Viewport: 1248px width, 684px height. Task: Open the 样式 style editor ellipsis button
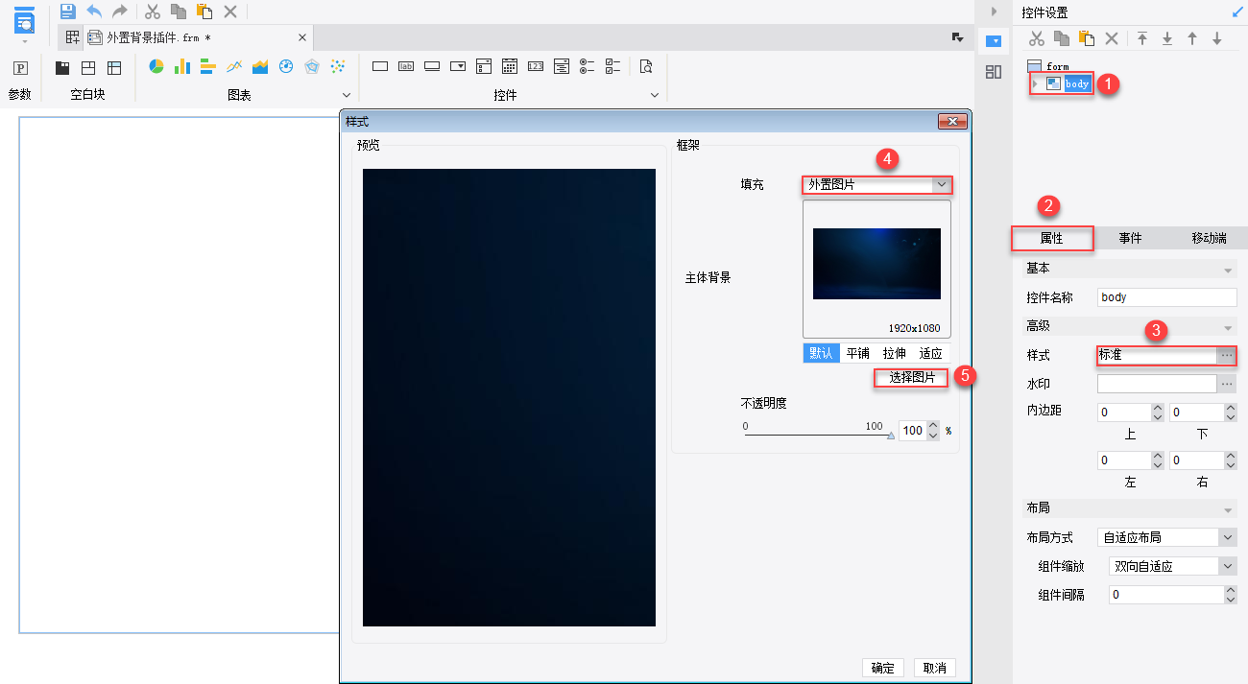coord(1226,355)
